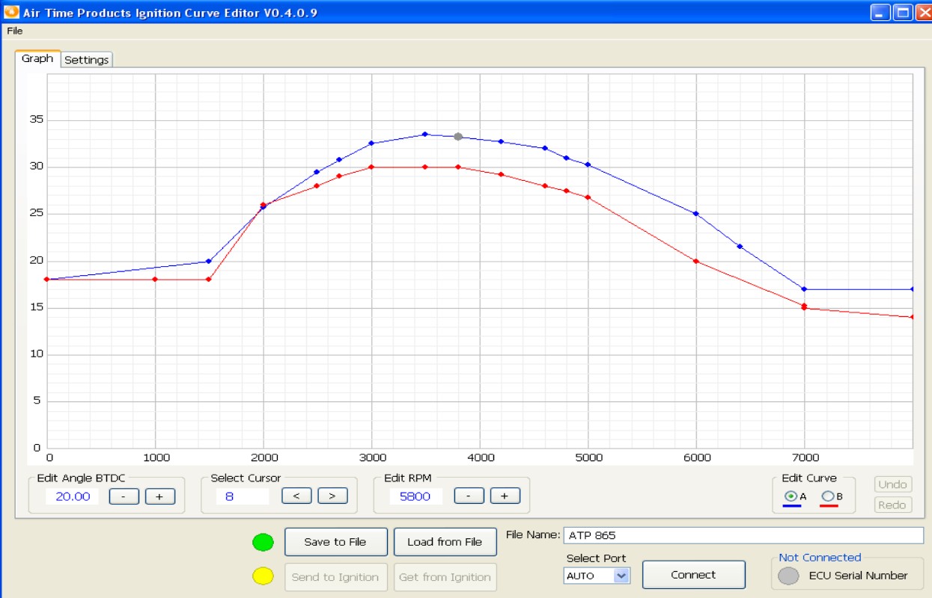This screenshot has width=932, height=598.
Task: Click the app icon in title bar
Action: pyautogui.click(x=10, y=12)
